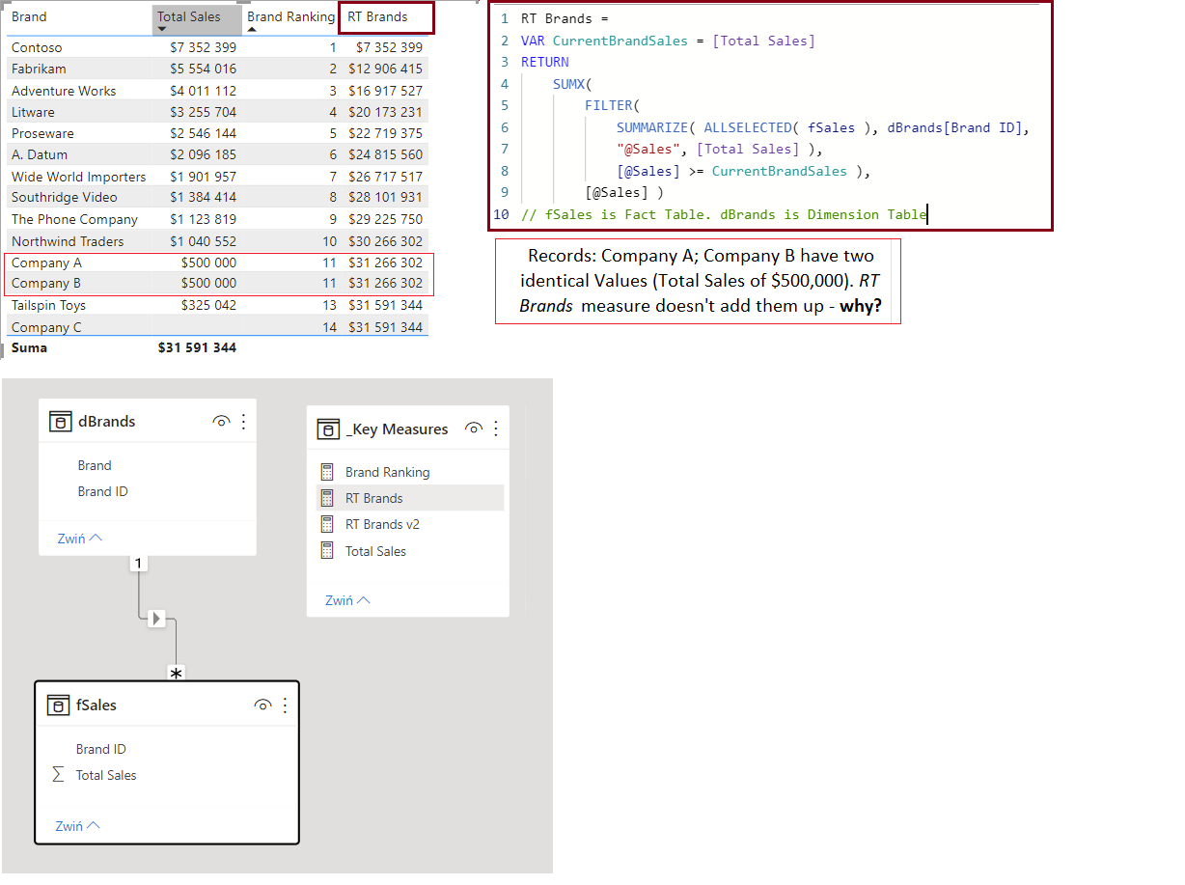Image resolution: width=1185 pixels, height=885 pixels.
Task: Click the text box about Company A; Company B
Action: point(699,282)
